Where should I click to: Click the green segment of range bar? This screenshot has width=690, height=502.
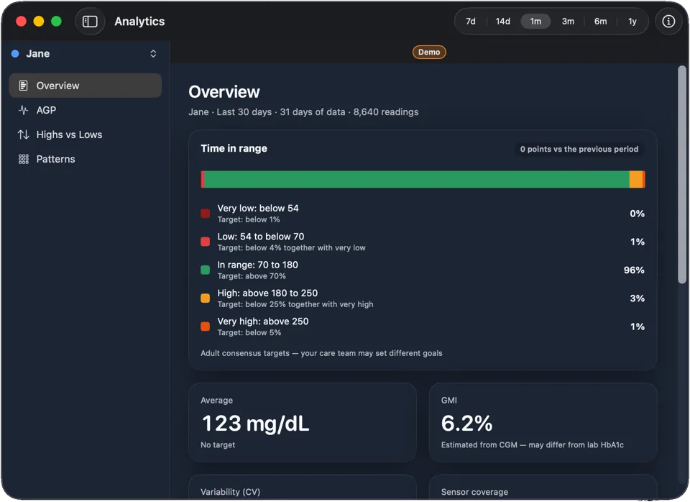417,179
